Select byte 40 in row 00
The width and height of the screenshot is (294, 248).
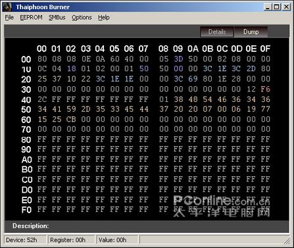(x=129, y=59)
